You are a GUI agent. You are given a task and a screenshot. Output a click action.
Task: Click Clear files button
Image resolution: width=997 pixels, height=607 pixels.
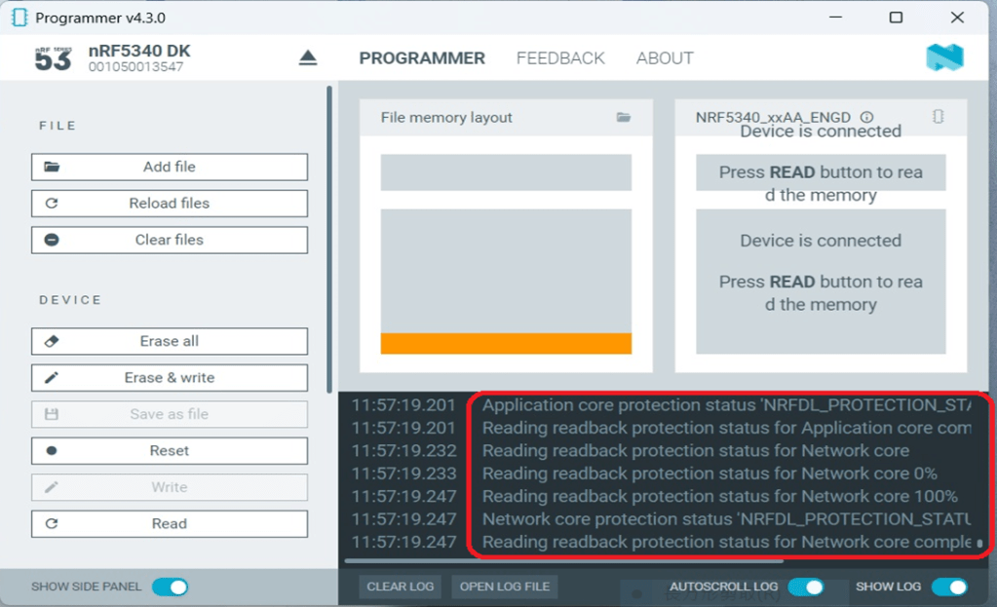[x=170, y=240]
